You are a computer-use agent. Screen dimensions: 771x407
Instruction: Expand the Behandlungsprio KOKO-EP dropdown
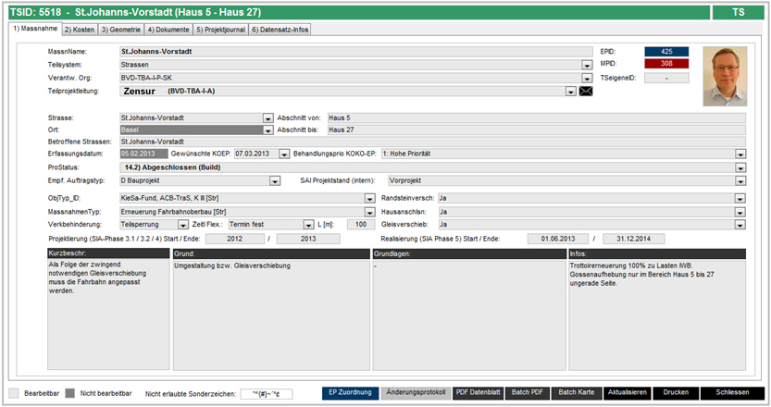pos(740,153)
